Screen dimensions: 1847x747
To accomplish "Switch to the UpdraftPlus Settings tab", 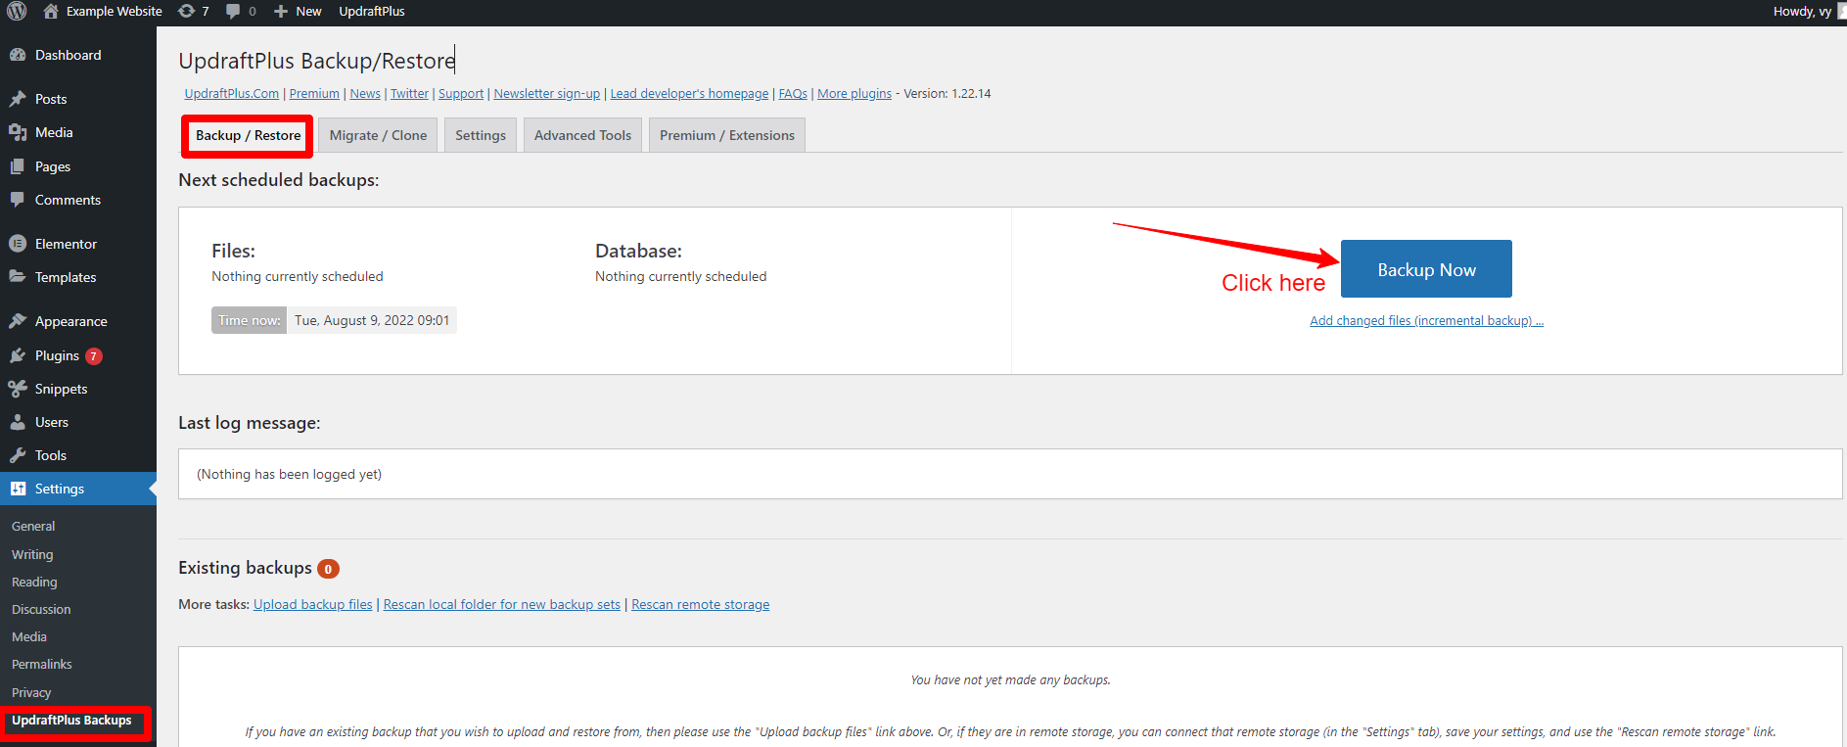I will point(481,135).
